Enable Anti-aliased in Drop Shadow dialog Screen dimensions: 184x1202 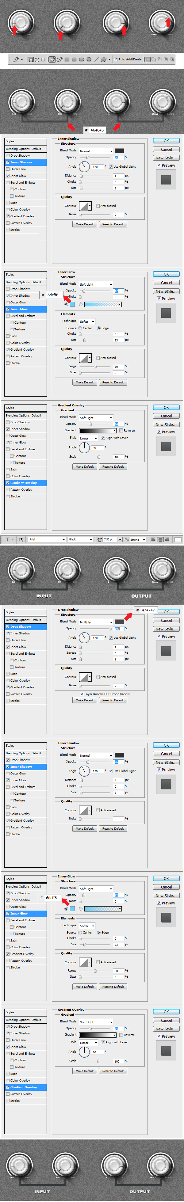coord(98,677)
